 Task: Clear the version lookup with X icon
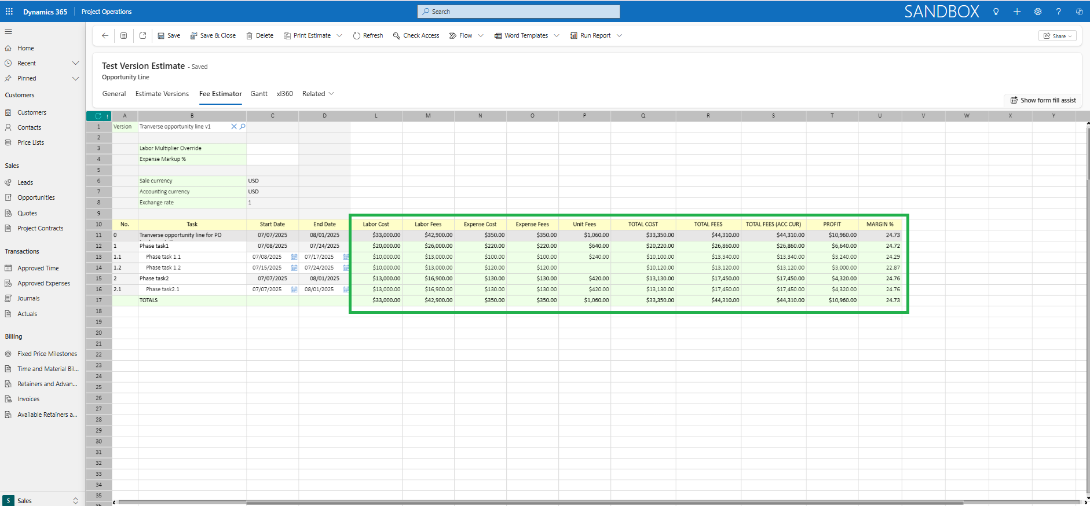point(234,126)
